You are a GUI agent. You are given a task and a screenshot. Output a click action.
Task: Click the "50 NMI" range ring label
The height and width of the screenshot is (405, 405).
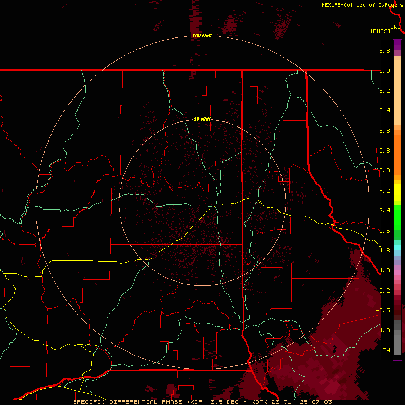(202, 119)
